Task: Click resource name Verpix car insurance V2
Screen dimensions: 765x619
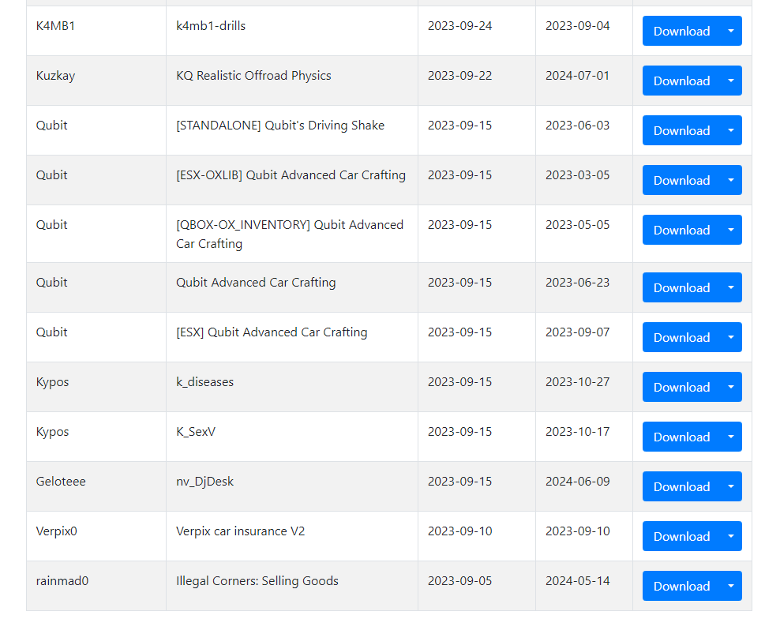Action: (241, 531)
